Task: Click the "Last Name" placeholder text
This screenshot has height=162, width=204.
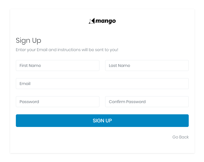Action: point(120,65)
